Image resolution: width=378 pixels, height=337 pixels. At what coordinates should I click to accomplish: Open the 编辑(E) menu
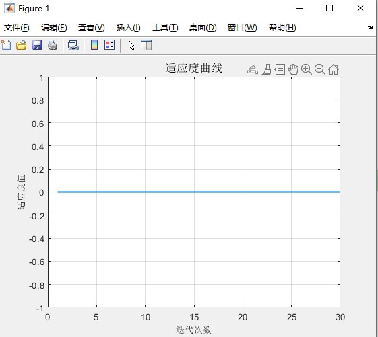[x=54, y=28]
